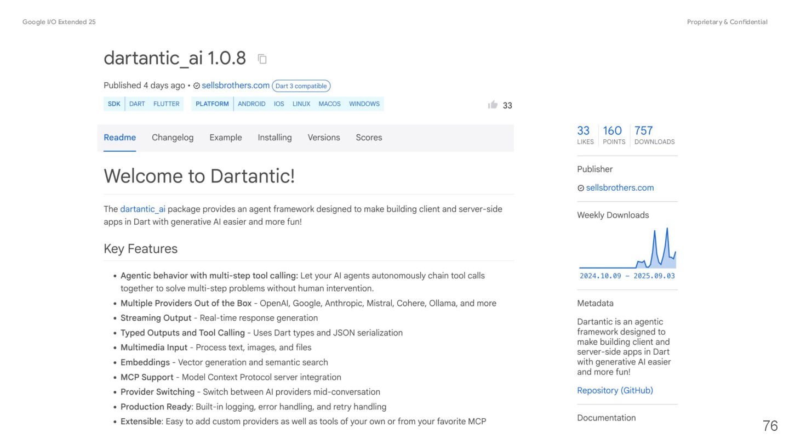Click the weekly downloads sparkline chart
Screen dimensions: 789x444
coord(627,248)
